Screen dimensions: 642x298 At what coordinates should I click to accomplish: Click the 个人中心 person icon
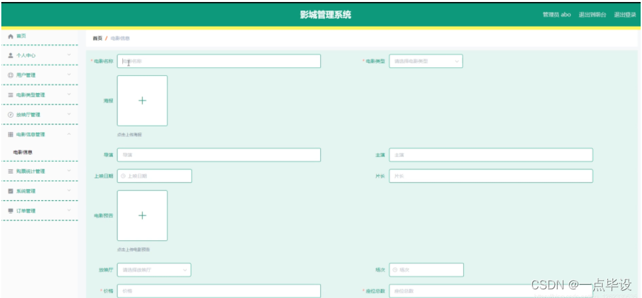(x=11, y=55)
